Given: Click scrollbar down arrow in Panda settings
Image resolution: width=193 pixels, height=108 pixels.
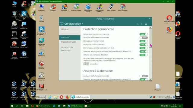Looking at the screenshot, I should [150, 79].
